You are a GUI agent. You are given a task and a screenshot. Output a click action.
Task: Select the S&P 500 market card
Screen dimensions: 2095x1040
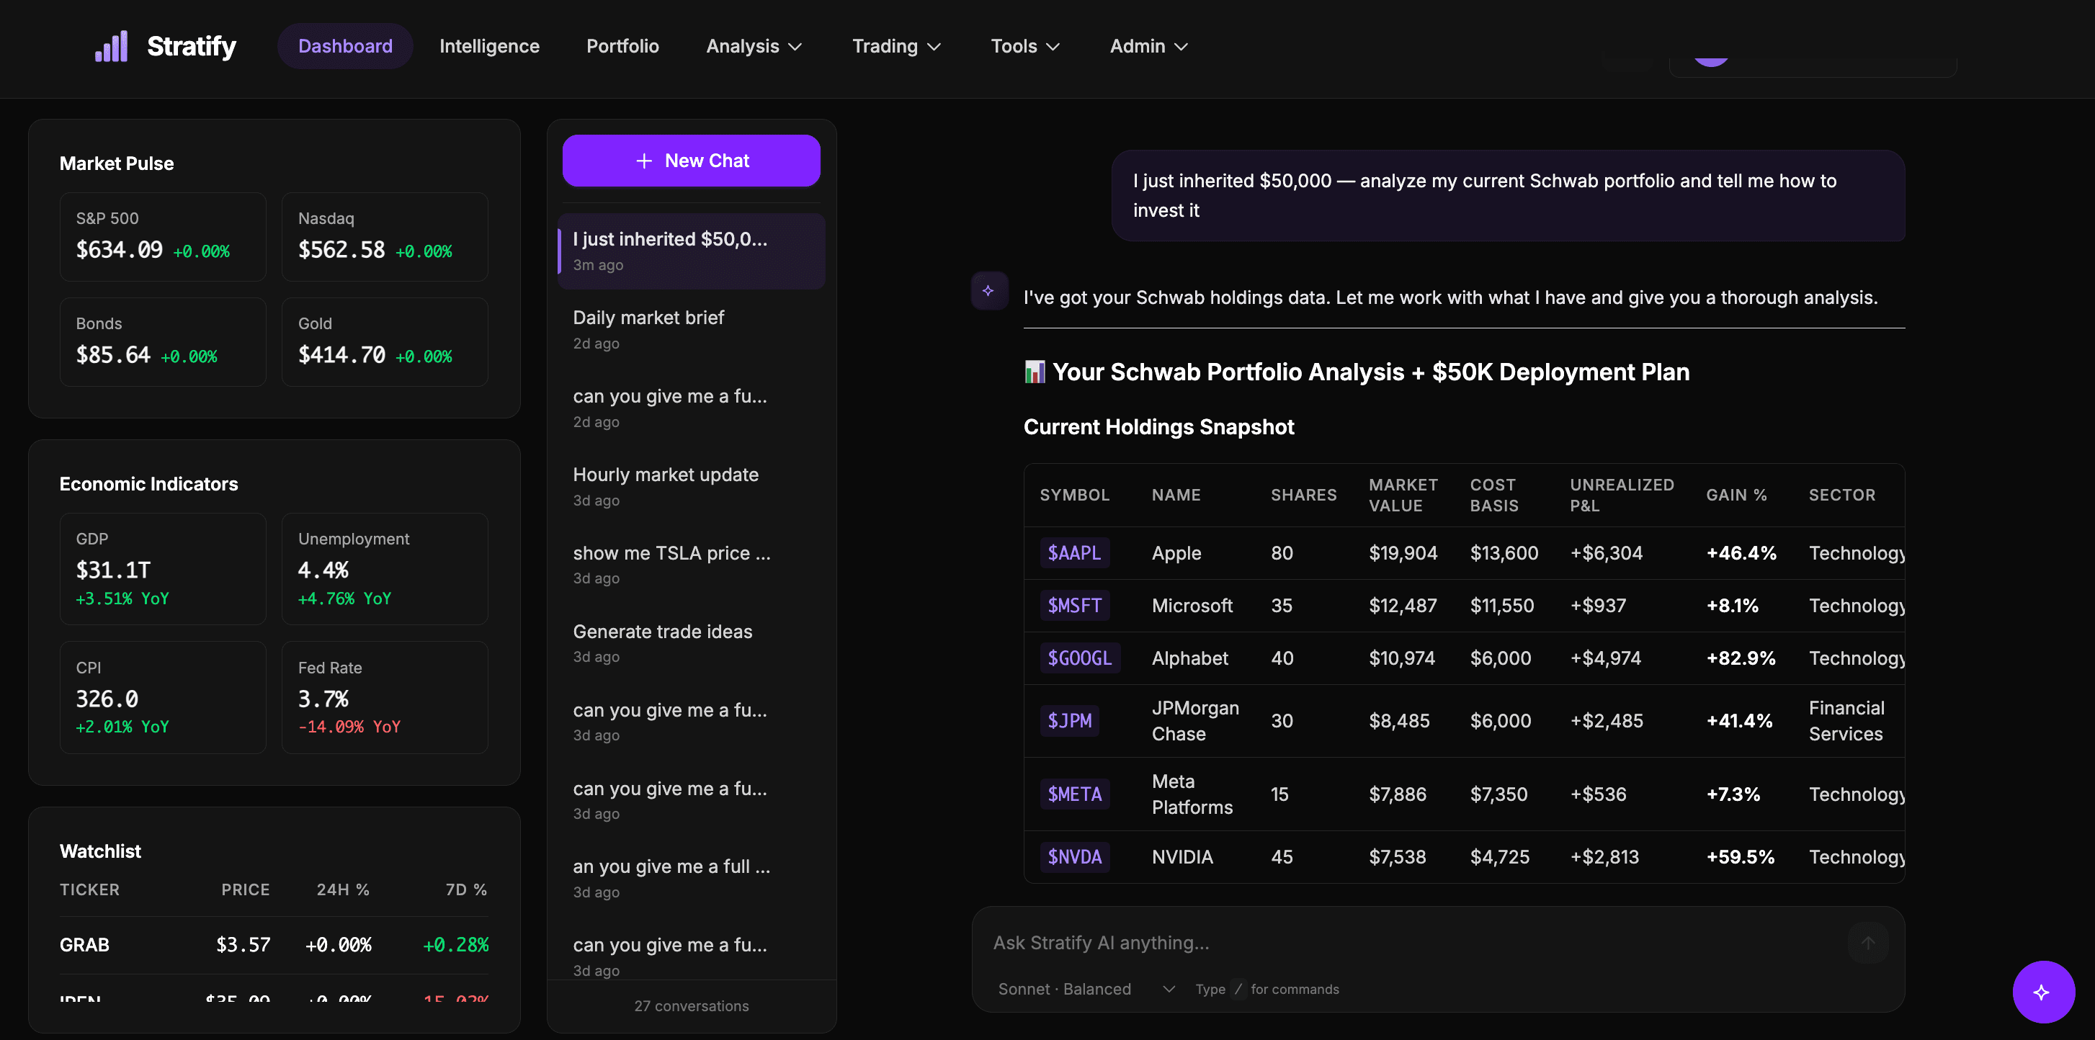coord(163,237)
